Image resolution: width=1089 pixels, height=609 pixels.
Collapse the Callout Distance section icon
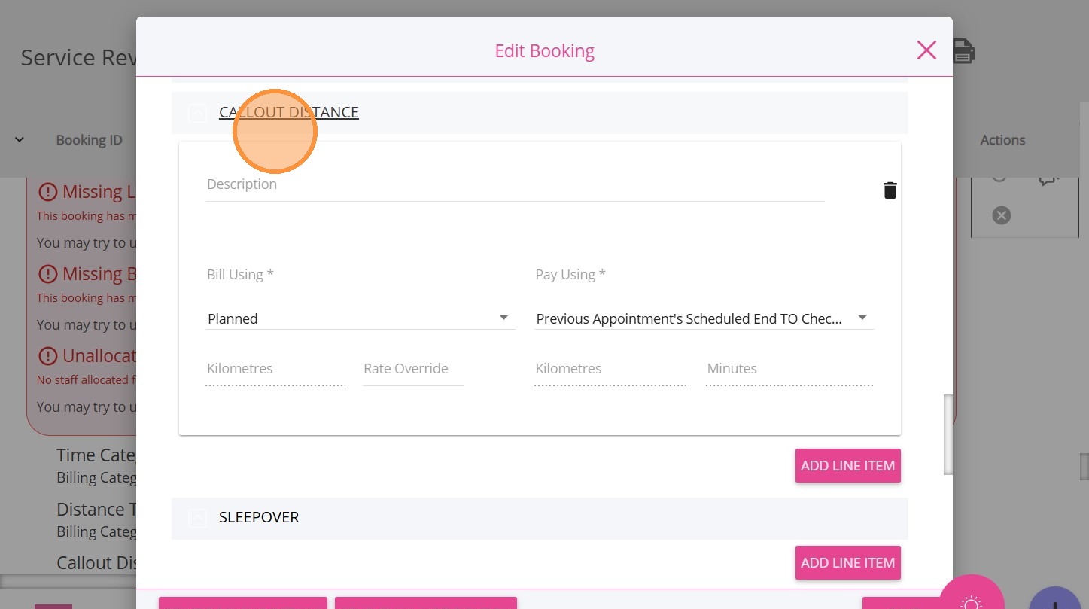pyautogui.click(x=197, y=113)
